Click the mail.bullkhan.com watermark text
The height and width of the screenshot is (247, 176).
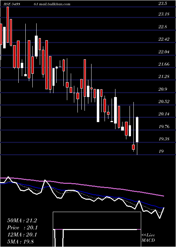(x=54, y=4)
